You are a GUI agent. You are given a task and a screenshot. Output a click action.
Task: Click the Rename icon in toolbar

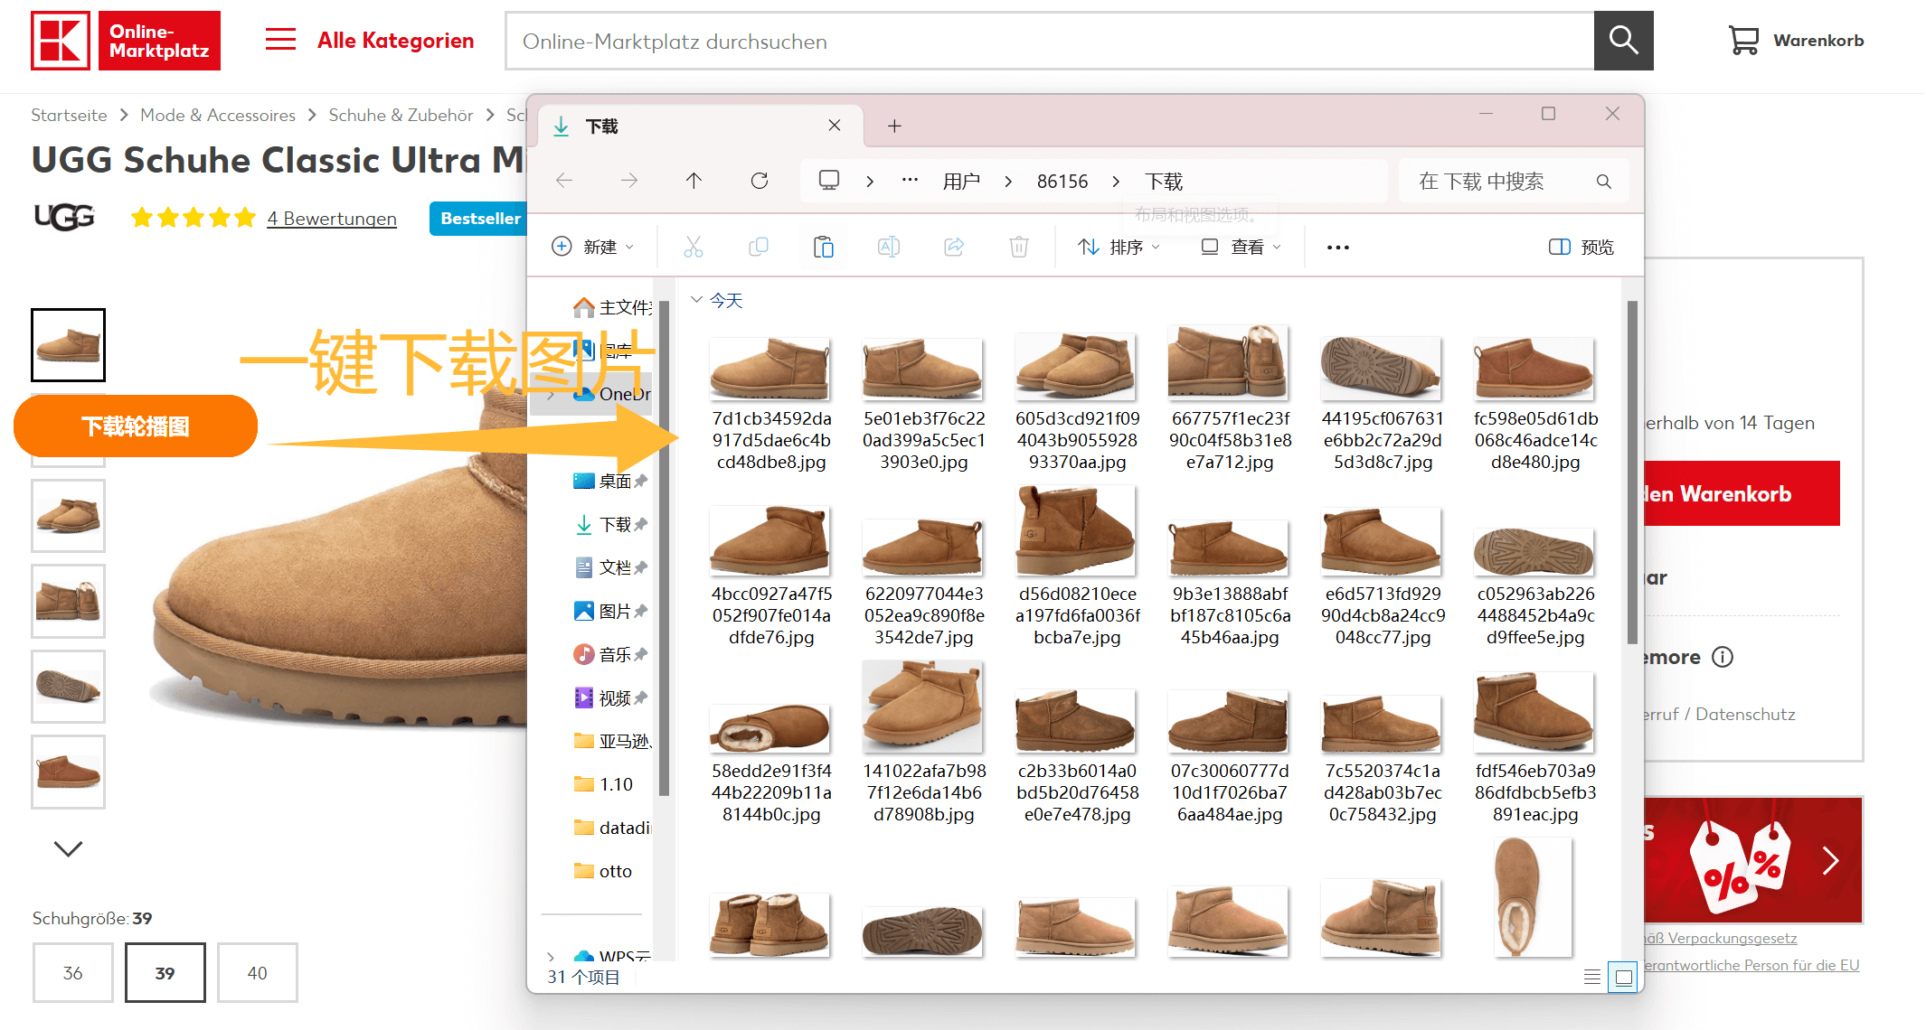pyautogui.click(x=889, y=247)
